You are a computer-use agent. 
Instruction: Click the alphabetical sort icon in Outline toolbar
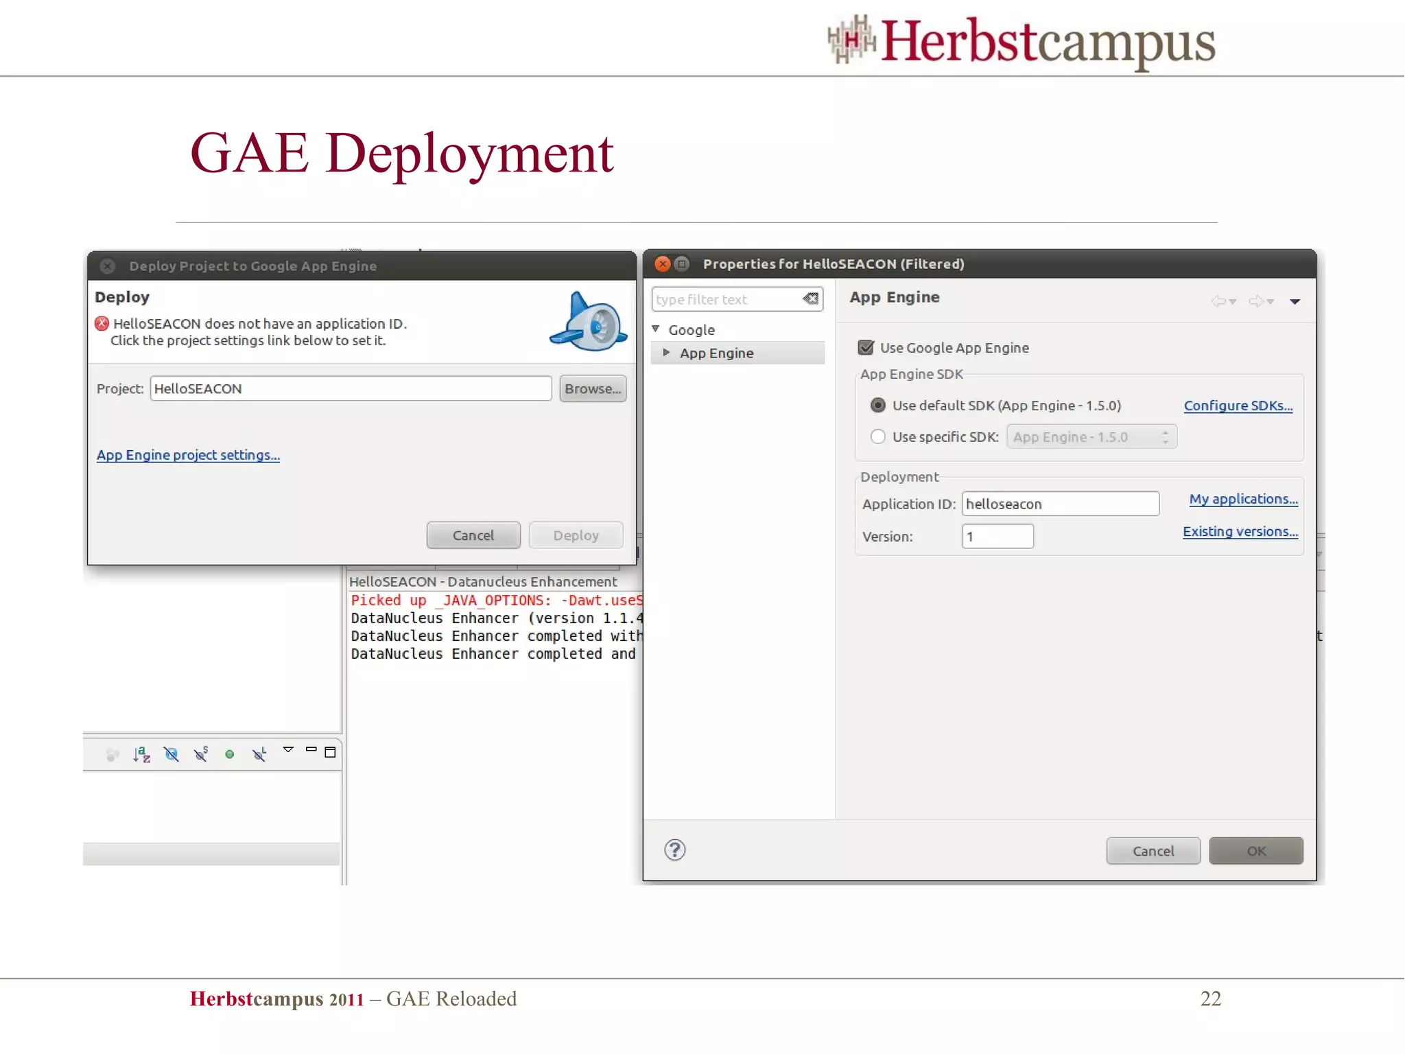point(141,754)
